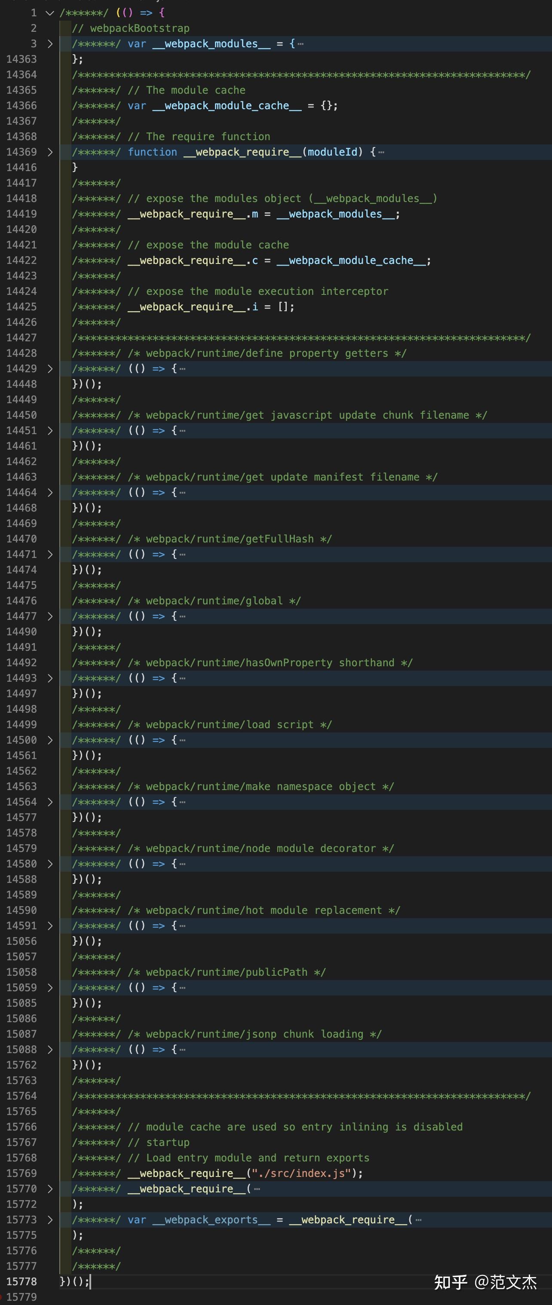The height and width of the screenshot is (1305, 552).
Task: Click the final '})();' on line 15778
Action: pyautogui.click(x=74, y=1281)
